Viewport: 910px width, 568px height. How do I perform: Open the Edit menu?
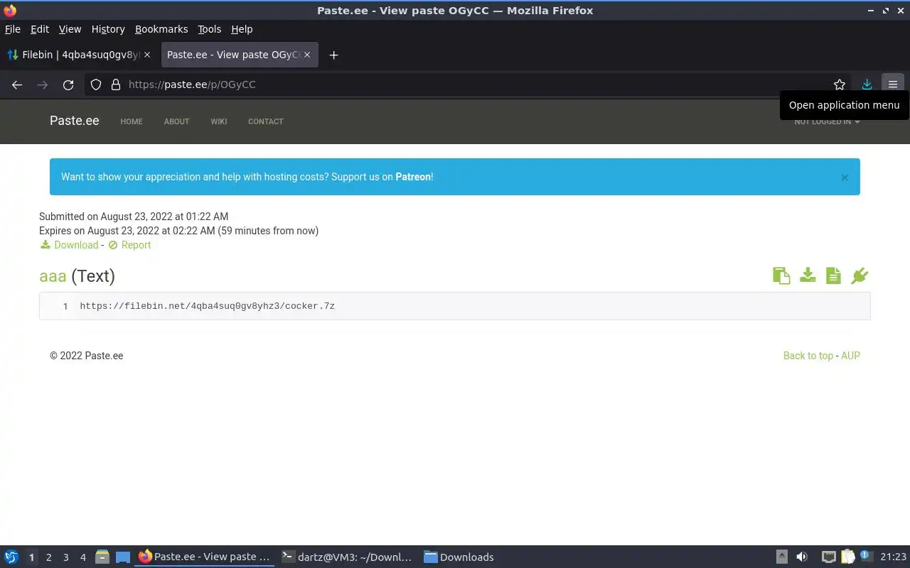pyautogui.click(x=40, y=29)
